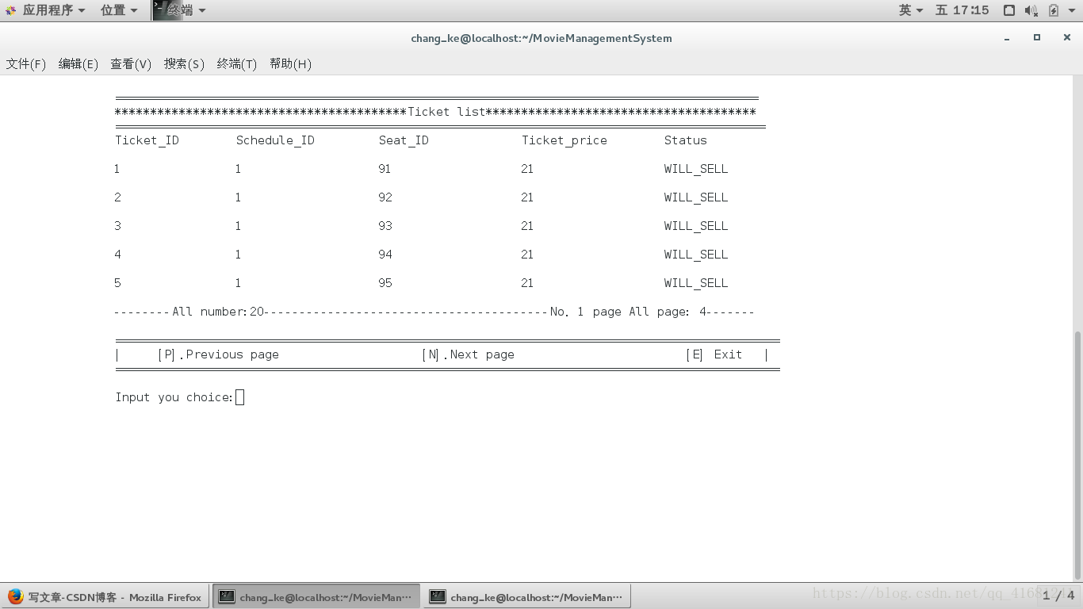The image size is (1083, 609).
Task: Click the 1 / 4 workspace switcher
Action: coord(1058,596)
